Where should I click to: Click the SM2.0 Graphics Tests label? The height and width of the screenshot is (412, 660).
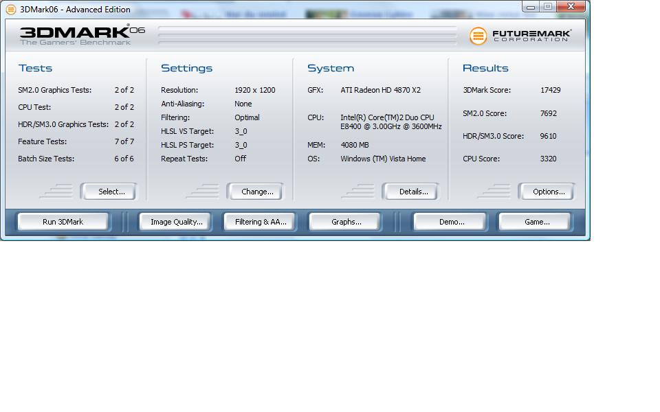[55, 90]
